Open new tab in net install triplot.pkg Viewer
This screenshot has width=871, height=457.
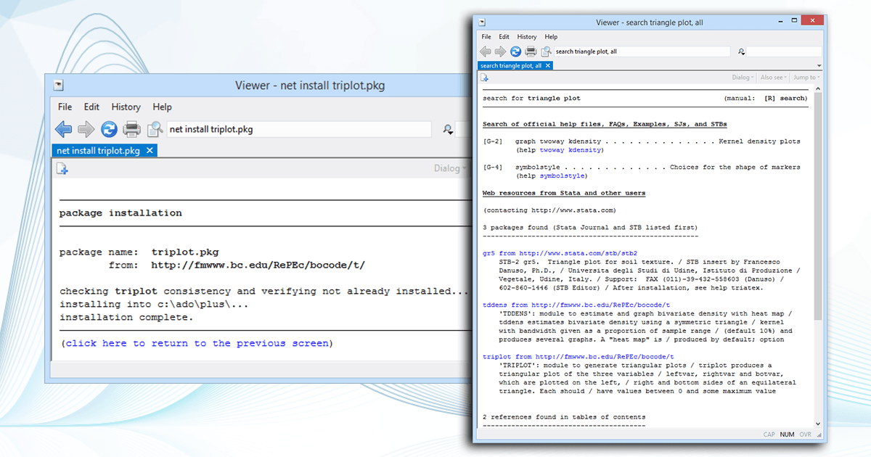(x=62, y=168)
